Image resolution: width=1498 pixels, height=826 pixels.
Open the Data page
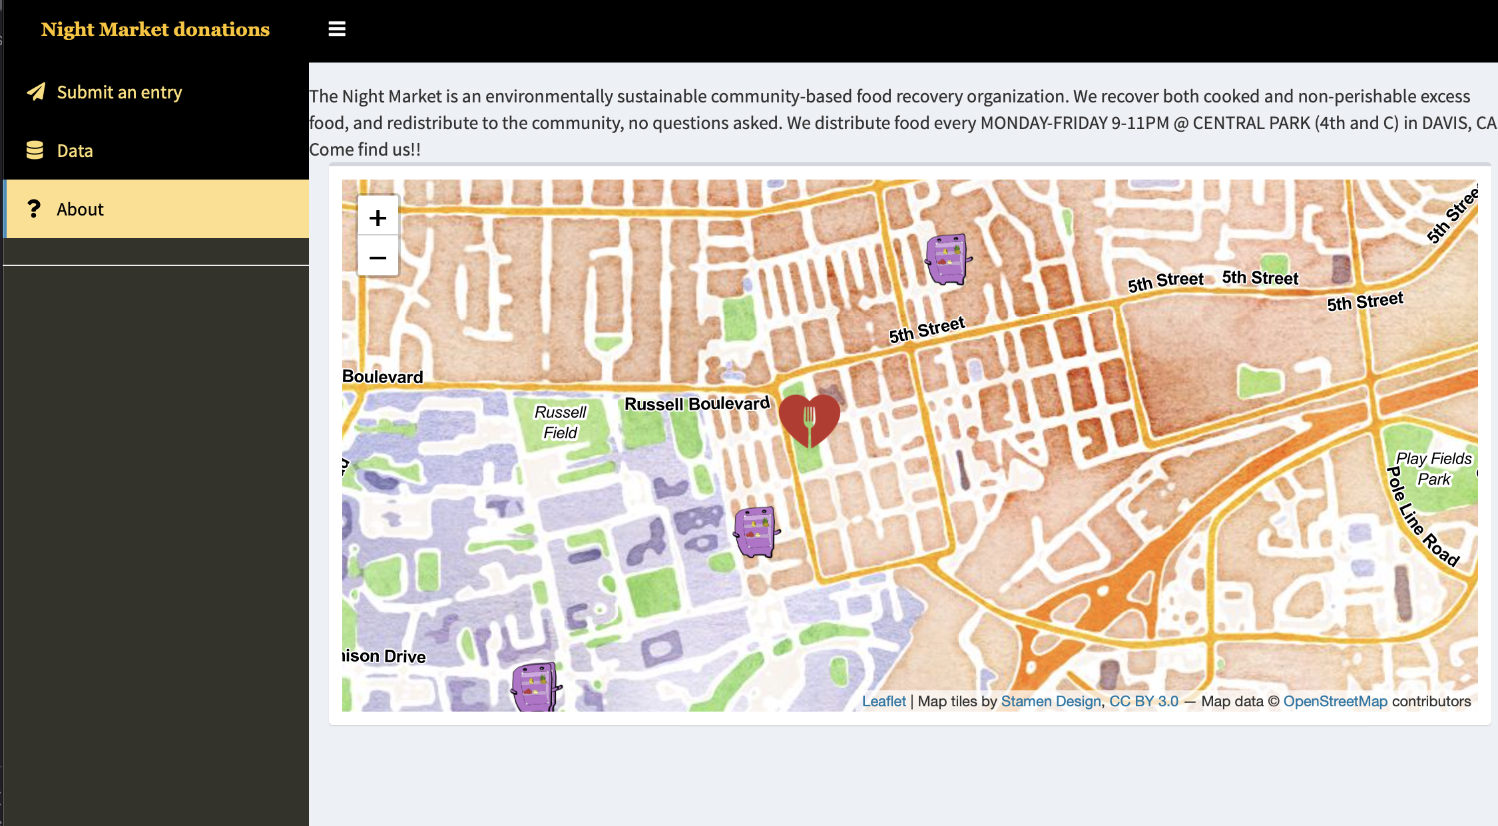[157, 150]
